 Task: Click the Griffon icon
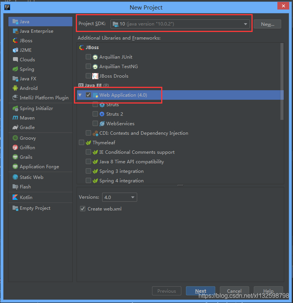pyautogui.click(x=15, y=147)
